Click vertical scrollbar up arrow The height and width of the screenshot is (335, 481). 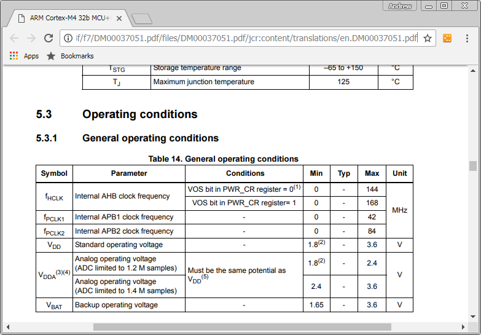click(x=473, y=71)
